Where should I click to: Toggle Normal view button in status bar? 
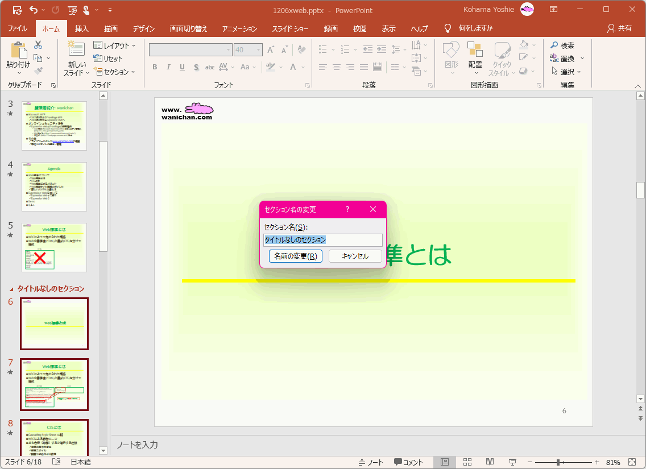pos(445,462)
